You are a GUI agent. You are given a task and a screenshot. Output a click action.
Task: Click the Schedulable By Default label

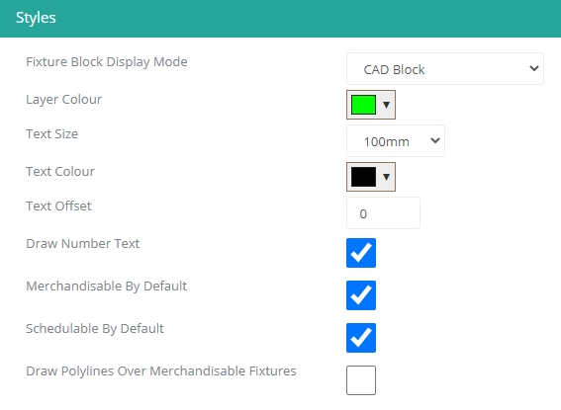[95, 329]
